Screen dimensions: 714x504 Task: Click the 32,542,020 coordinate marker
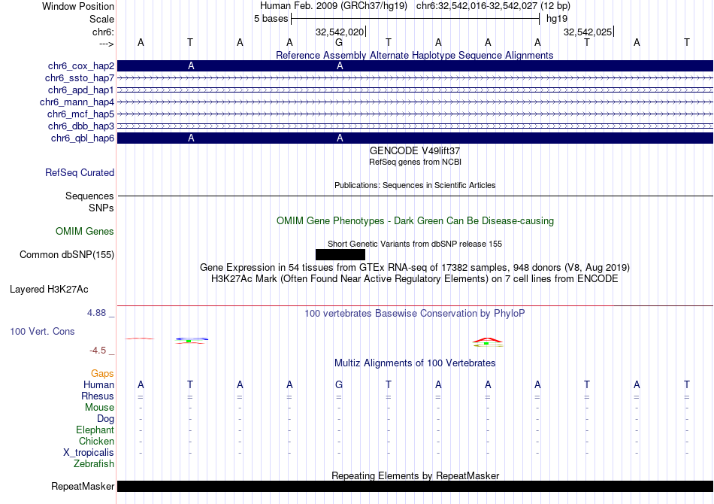340,32
